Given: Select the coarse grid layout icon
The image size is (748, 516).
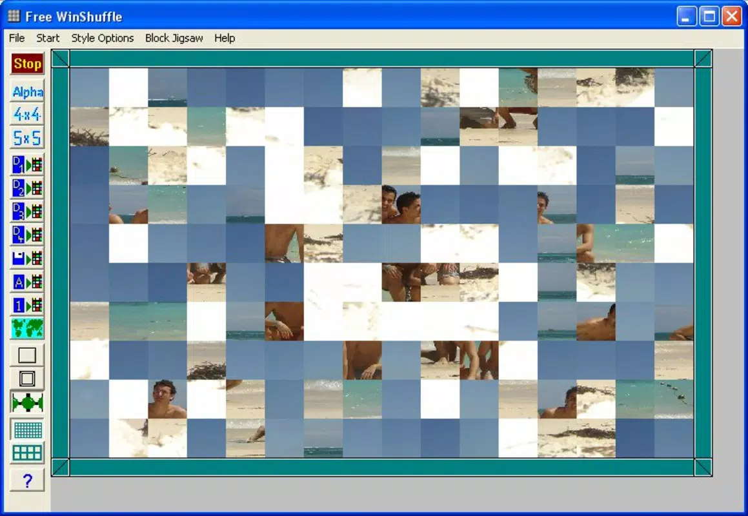Looking at the screenshot, I should 27,453.
